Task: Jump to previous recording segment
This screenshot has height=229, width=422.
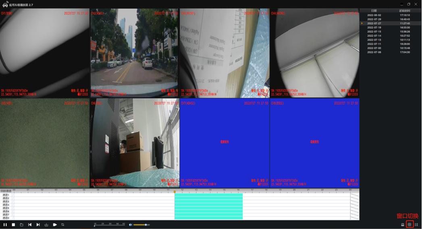Action: tap(30, 225)
